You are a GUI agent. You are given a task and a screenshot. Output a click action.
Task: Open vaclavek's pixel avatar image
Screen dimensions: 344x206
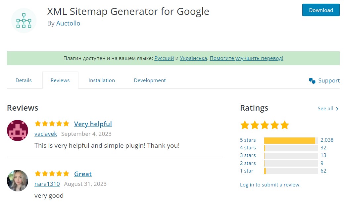tap(18, 130)
